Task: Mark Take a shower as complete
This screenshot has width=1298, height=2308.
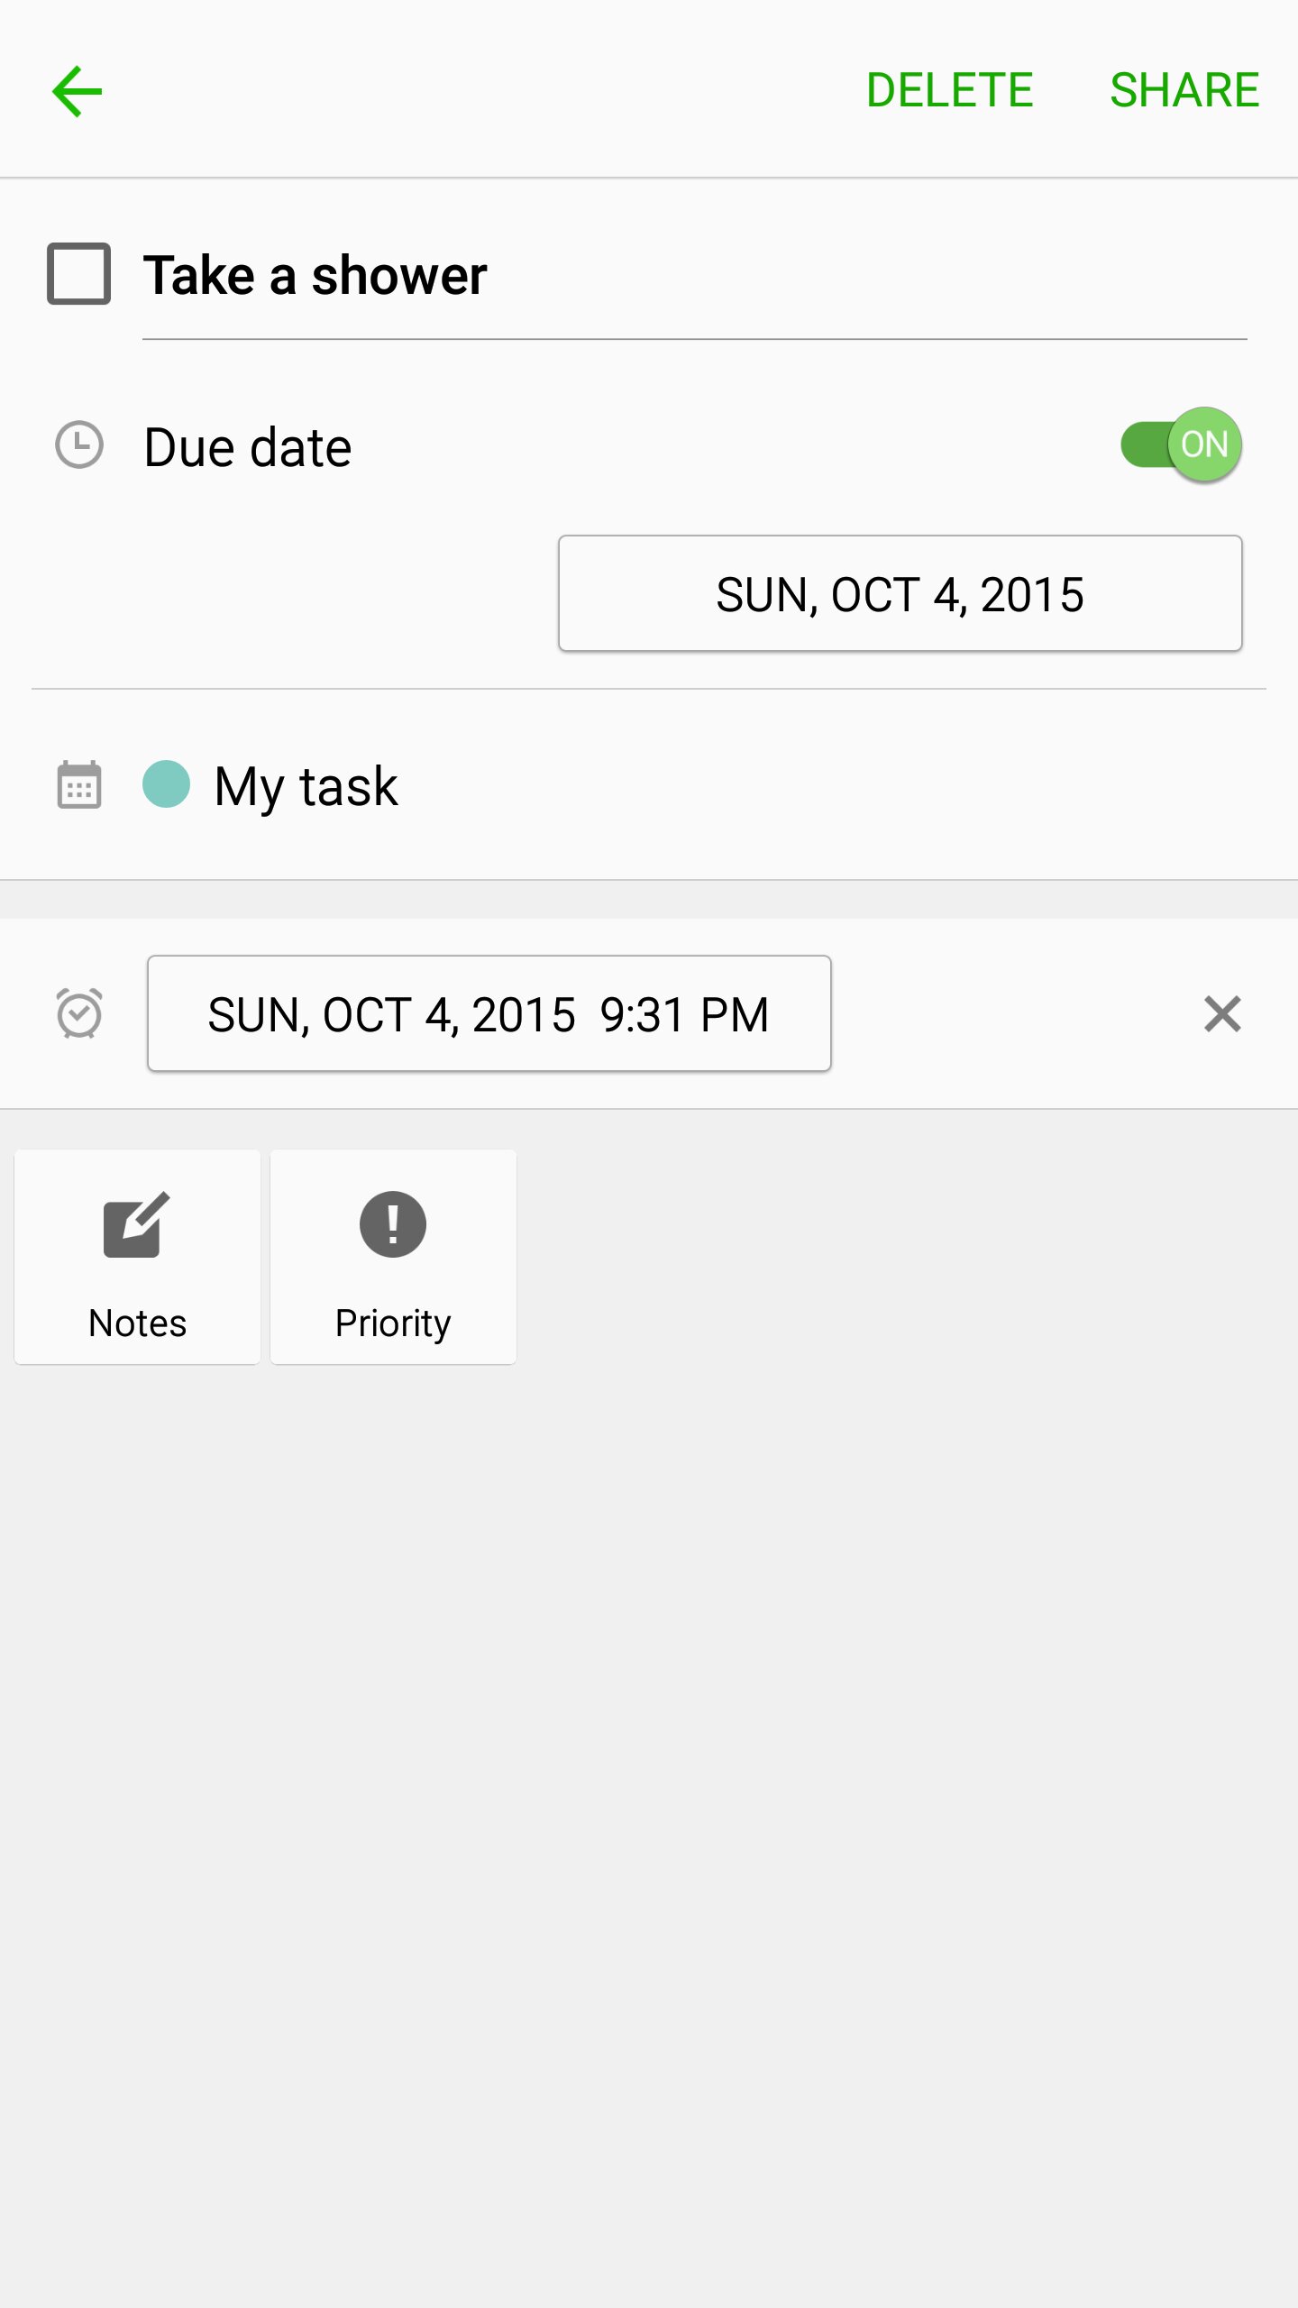Action: click(79, 273)
